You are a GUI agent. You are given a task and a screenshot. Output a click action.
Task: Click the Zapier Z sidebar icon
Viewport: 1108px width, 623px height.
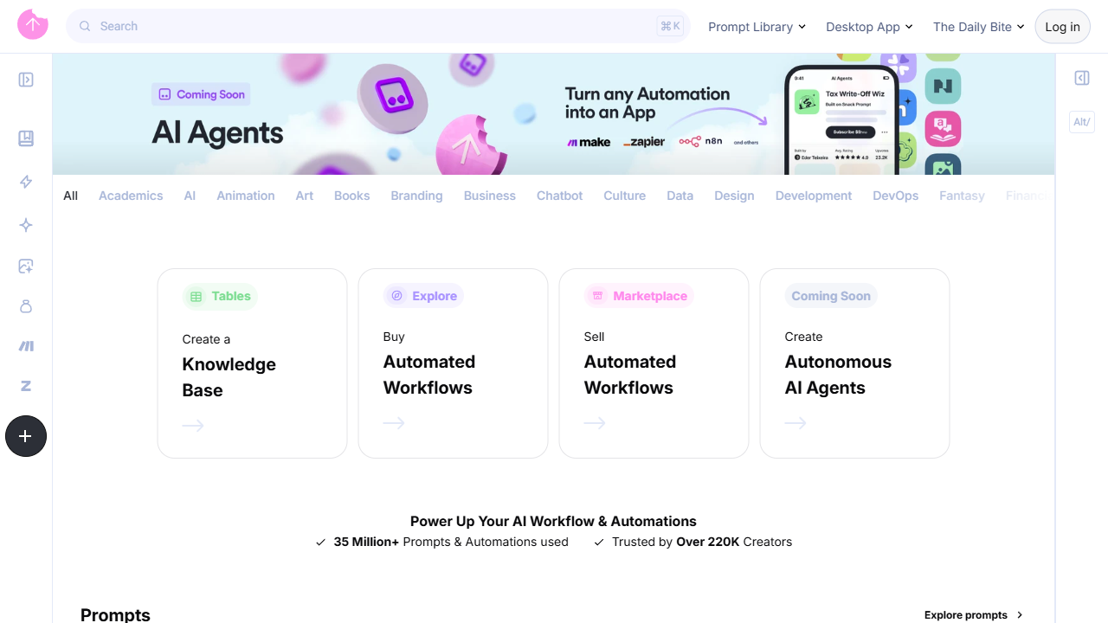(26, 386)
